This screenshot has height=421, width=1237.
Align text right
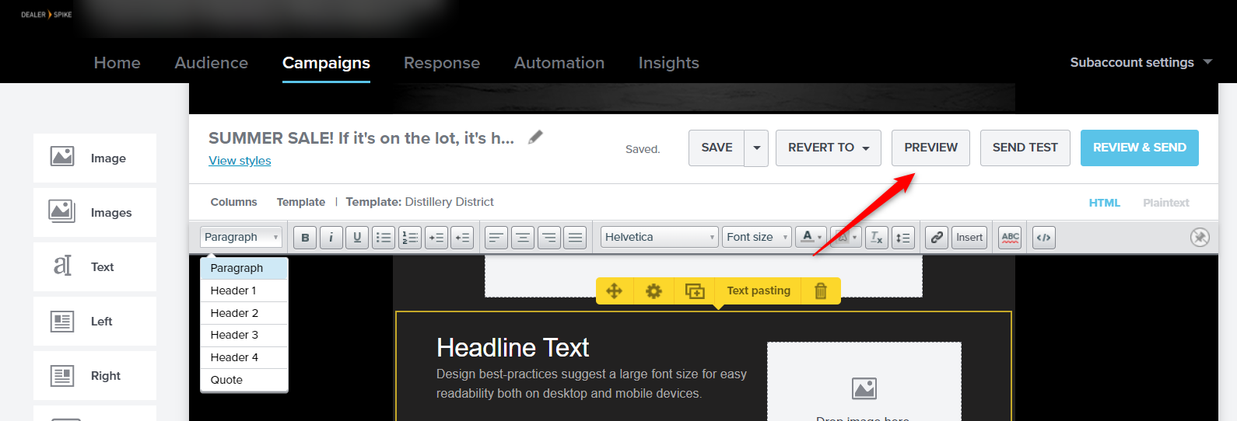point(549,238)
